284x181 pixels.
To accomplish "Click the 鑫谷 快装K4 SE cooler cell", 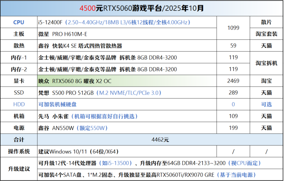I will tap(80, 46).
